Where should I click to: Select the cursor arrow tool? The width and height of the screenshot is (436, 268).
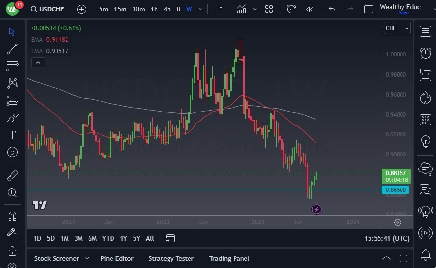pos(11,32)
